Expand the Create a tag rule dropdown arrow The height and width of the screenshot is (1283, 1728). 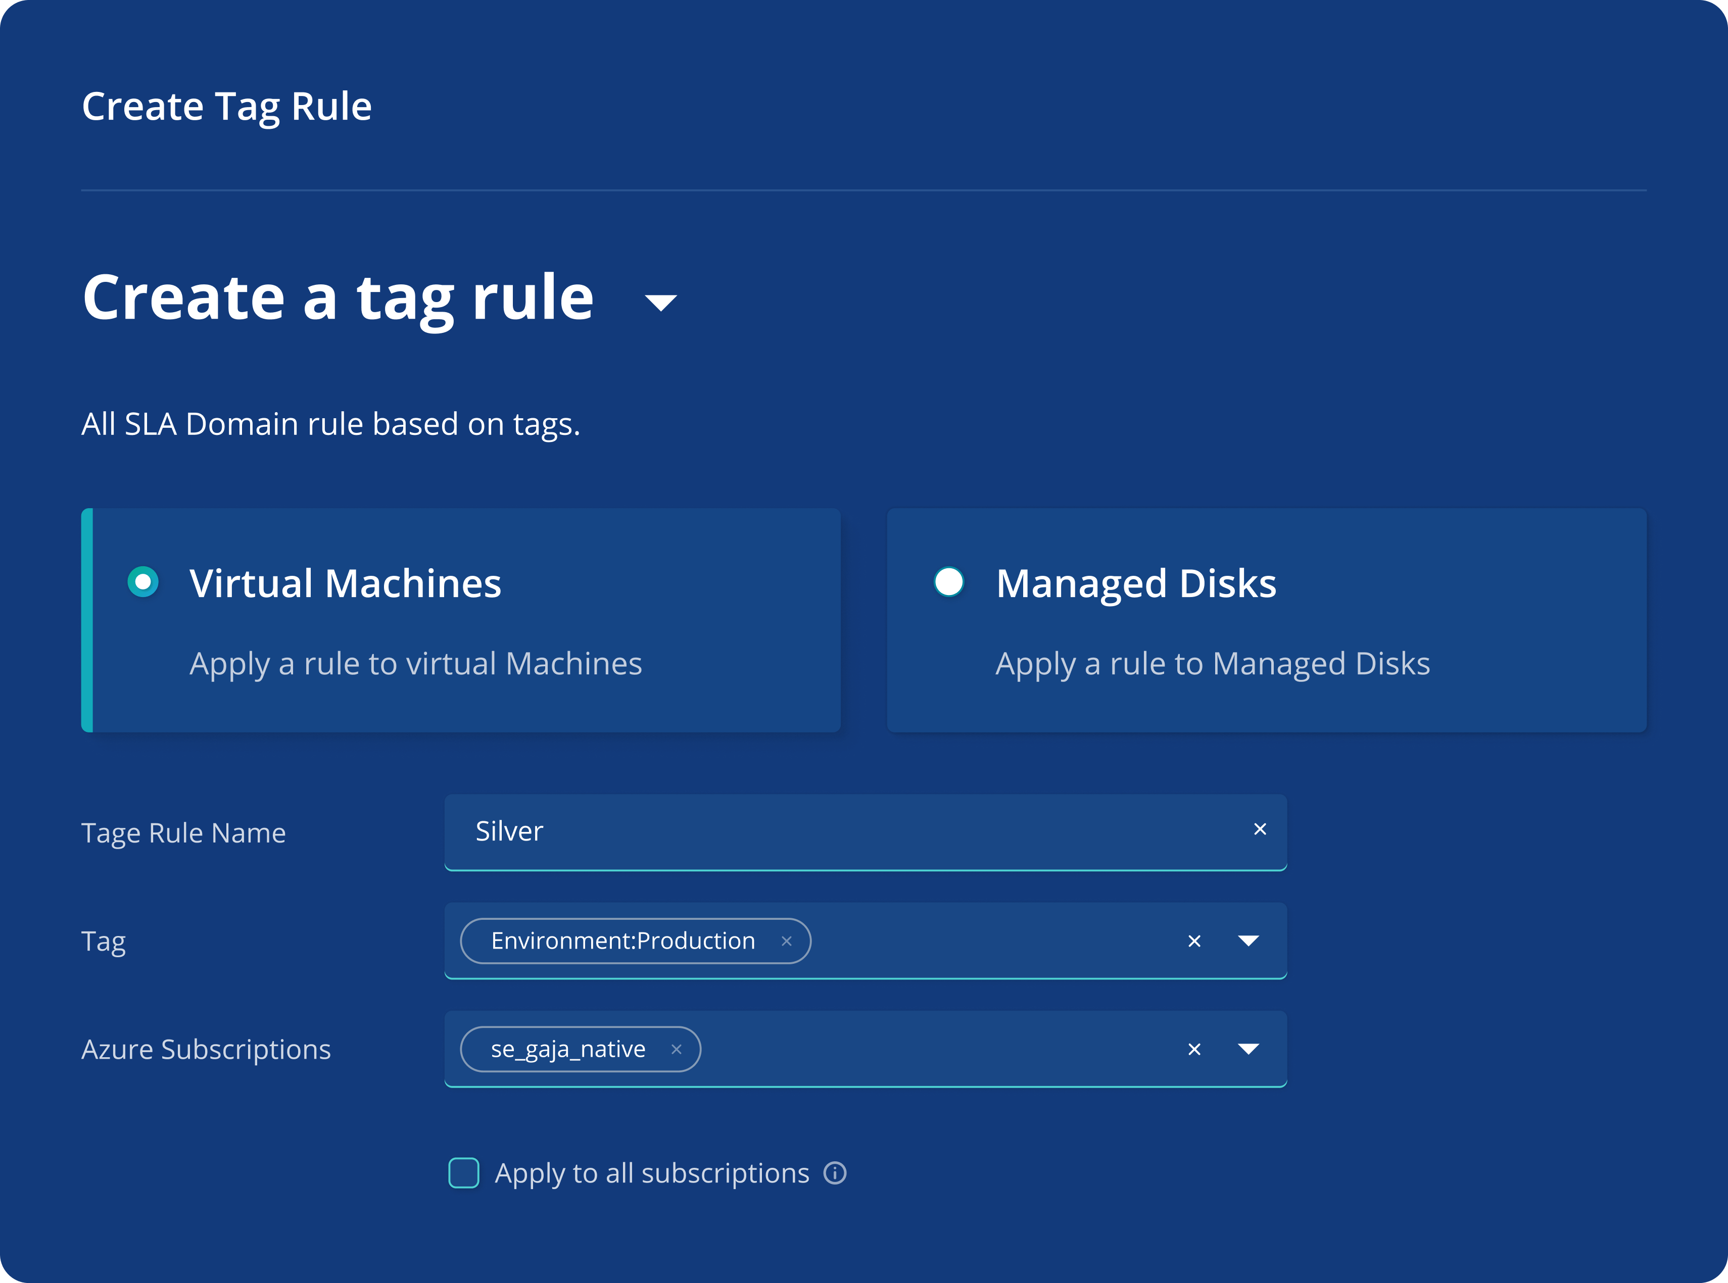[x=660, y=302]
